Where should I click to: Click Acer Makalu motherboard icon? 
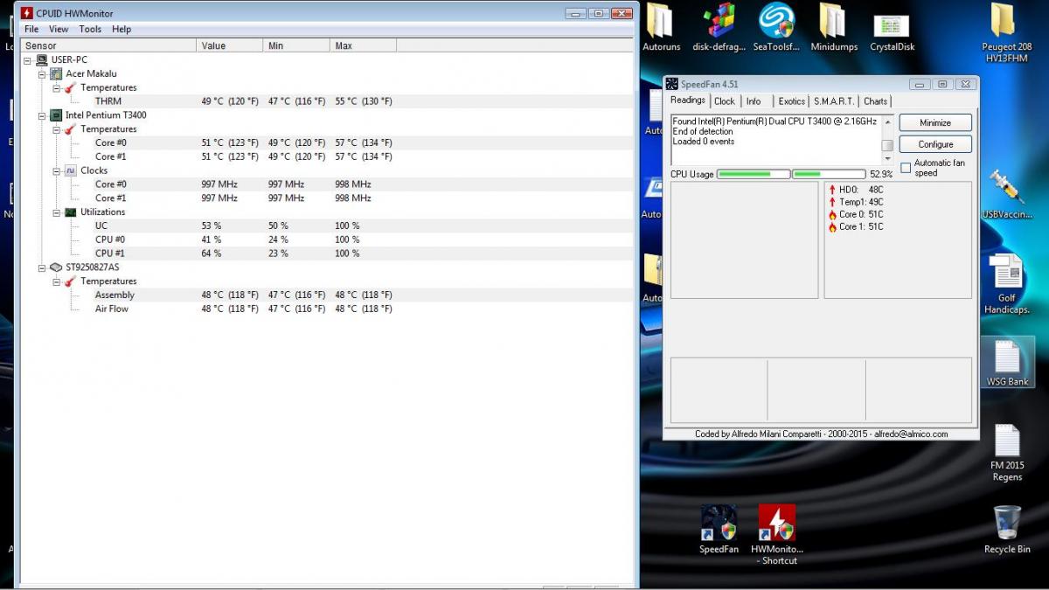(56, 73)
